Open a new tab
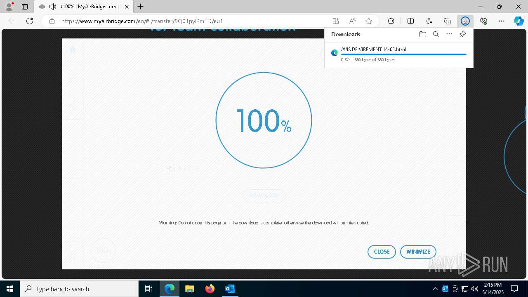Viewport: 528px width, 297px height. [141, 7]
